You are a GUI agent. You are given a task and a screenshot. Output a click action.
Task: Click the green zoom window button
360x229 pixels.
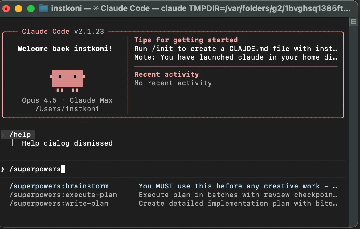tap(31, 9)
